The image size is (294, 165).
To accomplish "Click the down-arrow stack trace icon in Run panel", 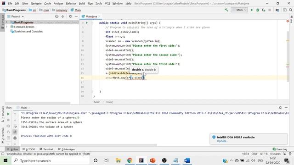I will pyautogui.click(x=15, y=120).
